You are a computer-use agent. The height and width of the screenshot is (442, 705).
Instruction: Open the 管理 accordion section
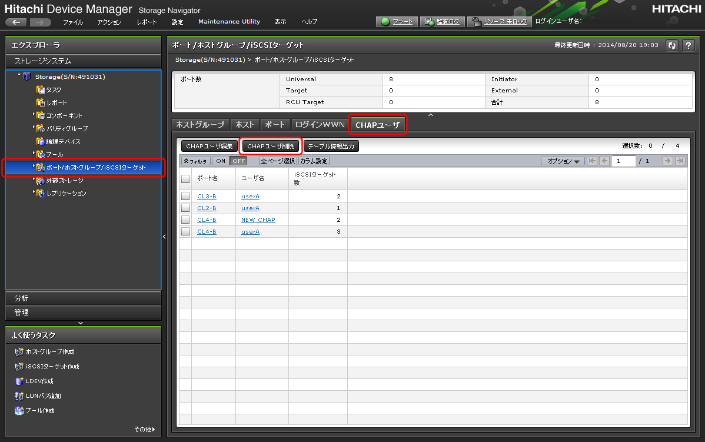pyautogui.click(x=83, y=313)
